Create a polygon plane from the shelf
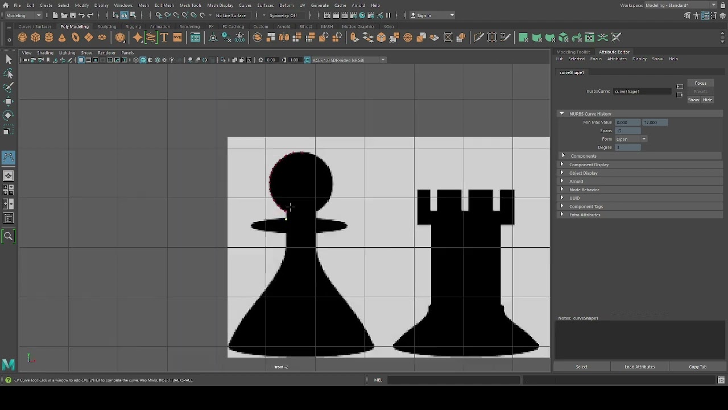Screen dimensions: 728x410 89,38
